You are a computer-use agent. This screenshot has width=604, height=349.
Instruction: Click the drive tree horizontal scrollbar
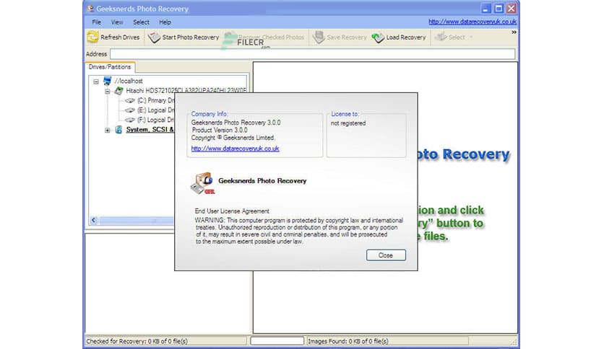pyautogui.click(x=135, y=220)
